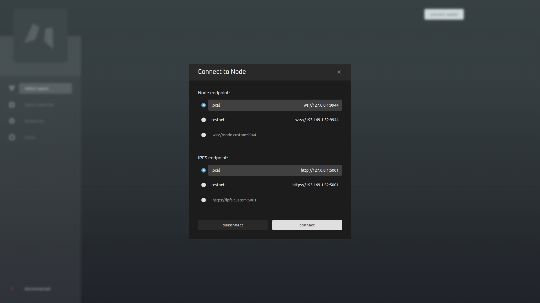Choose the local ws://127.0.0.1:9944 row
The height and width of the screenshot is (303, 540).
275,105
